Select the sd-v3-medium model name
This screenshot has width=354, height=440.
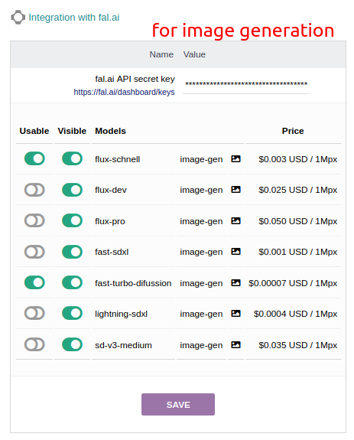(x=123, y=345)
